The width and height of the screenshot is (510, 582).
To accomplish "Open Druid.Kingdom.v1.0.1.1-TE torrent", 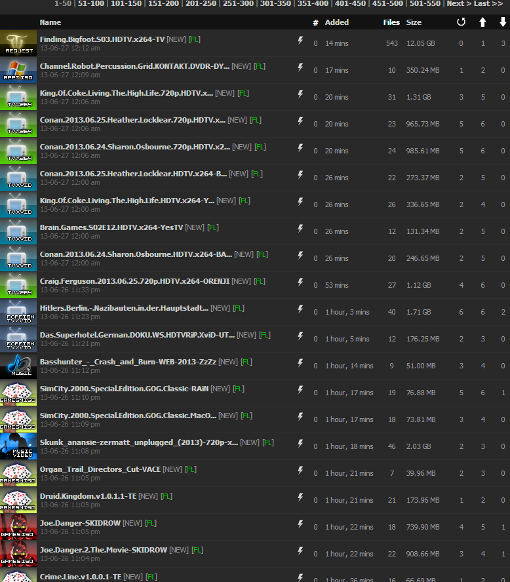I will (x=88, y=496).
